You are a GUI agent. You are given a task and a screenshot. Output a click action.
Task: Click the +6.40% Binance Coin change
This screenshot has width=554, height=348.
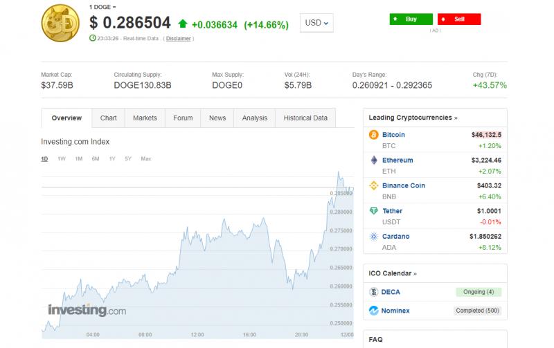(490, 196)
